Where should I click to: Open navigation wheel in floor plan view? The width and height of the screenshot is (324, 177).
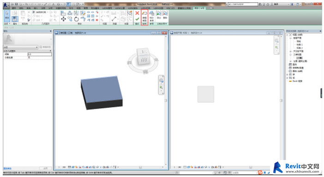276,41
